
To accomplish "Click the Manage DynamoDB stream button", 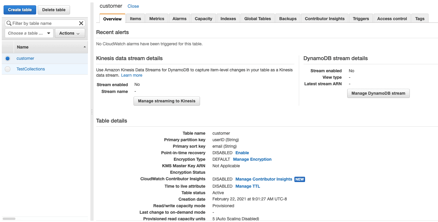I will (378, 93).
